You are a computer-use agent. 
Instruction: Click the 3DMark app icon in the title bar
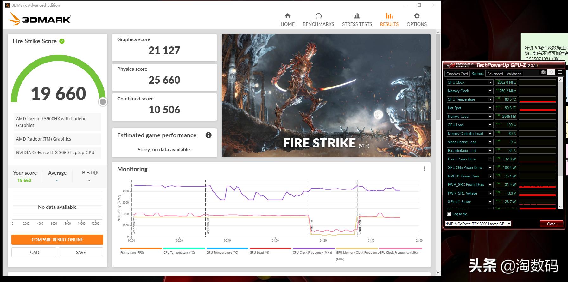coord(8,5)
